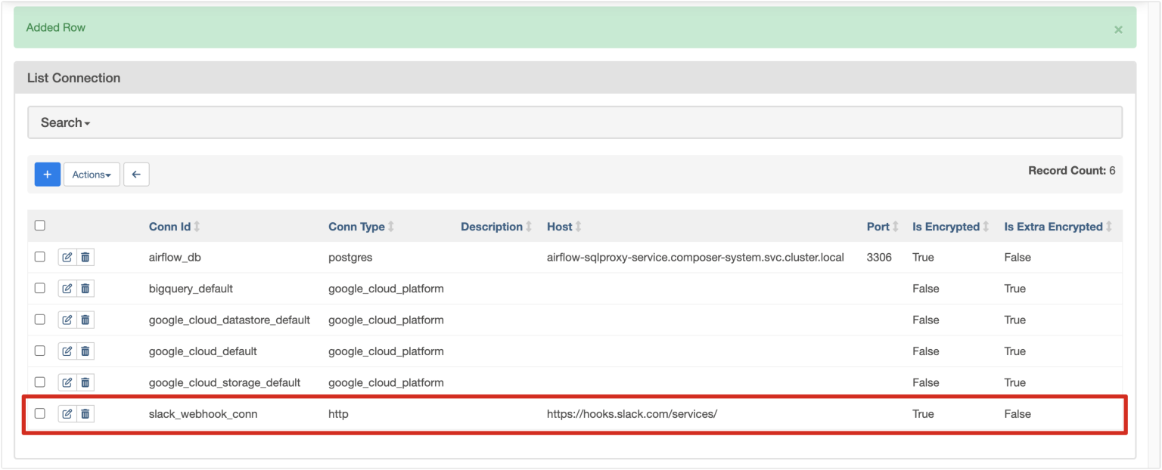This screenshot has height=470, width=1162.
Task: Click the Port column sort arrows
Action: (895, 226)
